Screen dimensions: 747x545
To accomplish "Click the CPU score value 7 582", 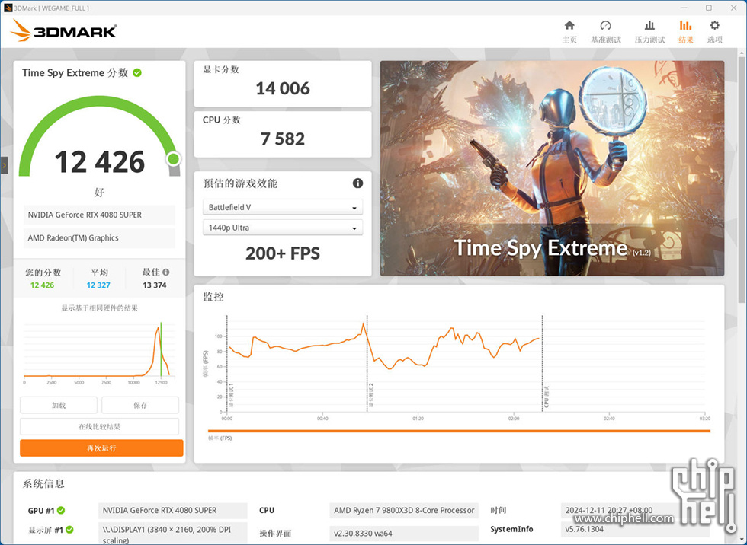I will [283, 139].
